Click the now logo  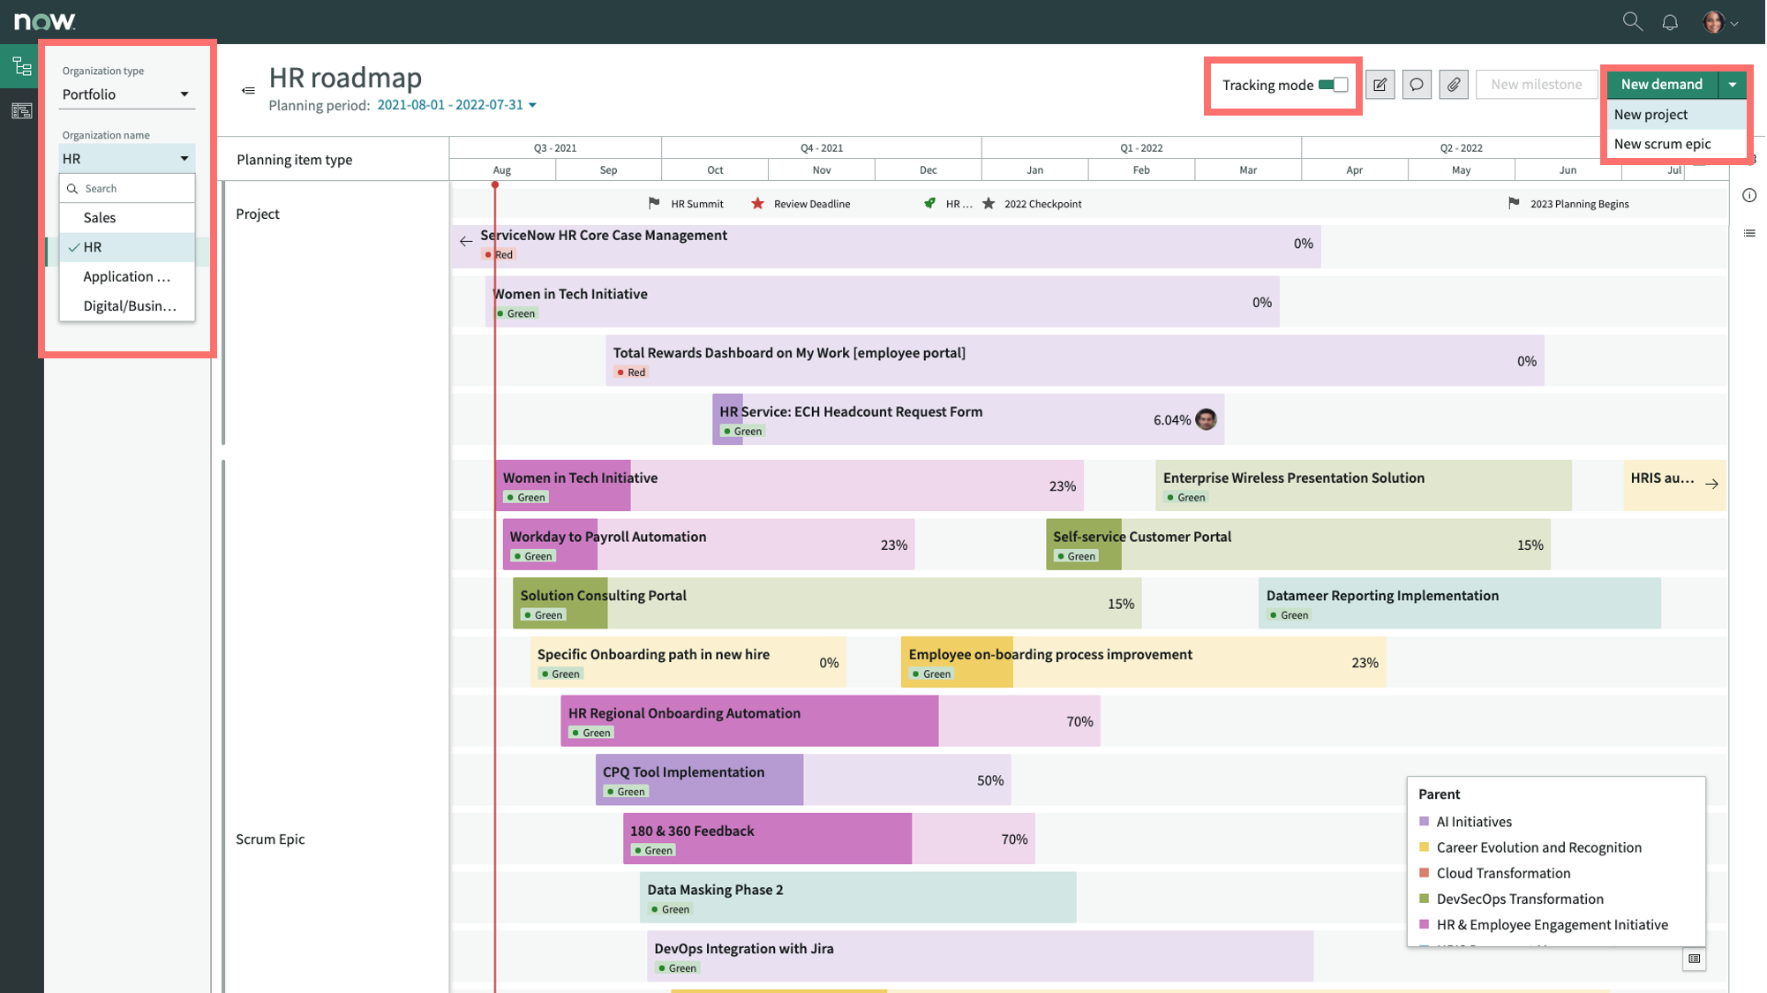[45, 21]
